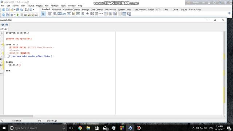Pause program execution

[21, 15]
